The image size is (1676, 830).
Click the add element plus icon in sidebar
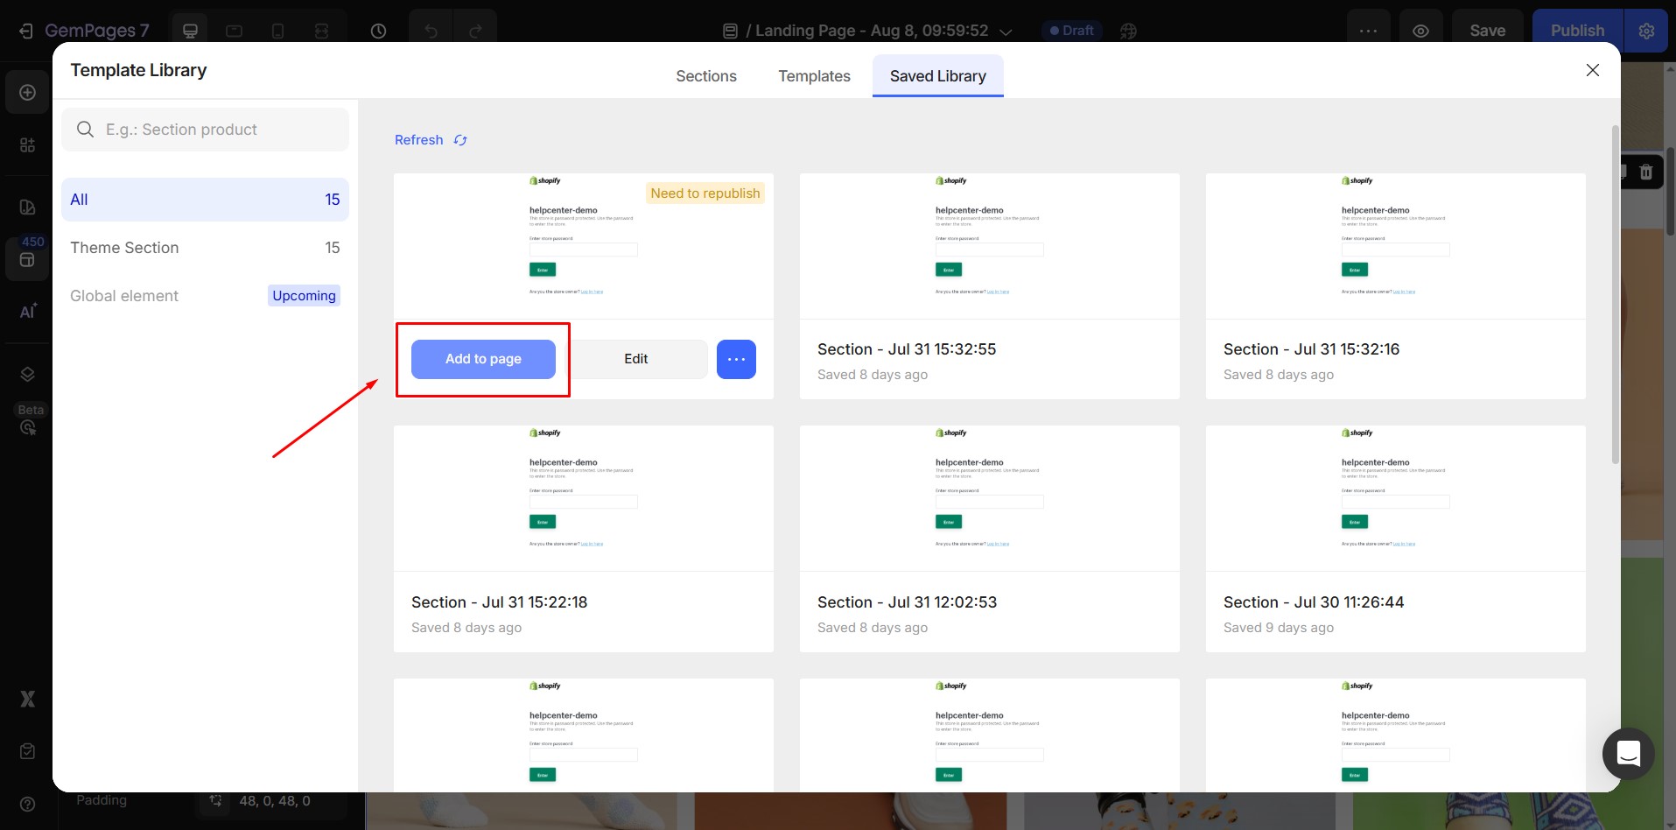pyautogui.click(x=28, y=93)
